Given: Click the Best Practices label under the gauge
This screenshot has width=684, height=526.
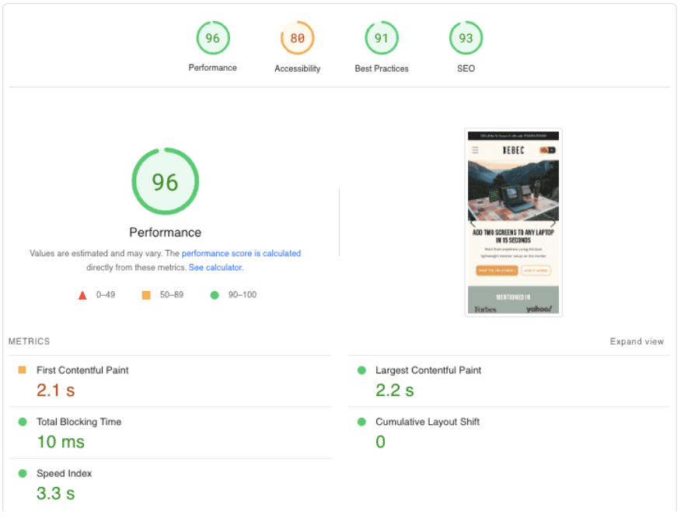Looking at the screenshot, I should coord(382,68).
